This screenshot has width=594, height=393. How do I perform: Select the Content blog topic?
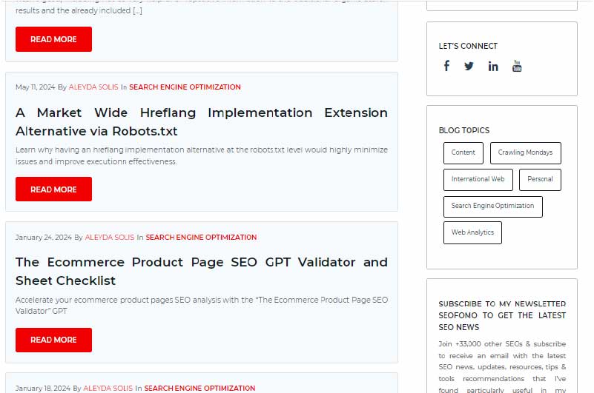[x=463, y=152]
